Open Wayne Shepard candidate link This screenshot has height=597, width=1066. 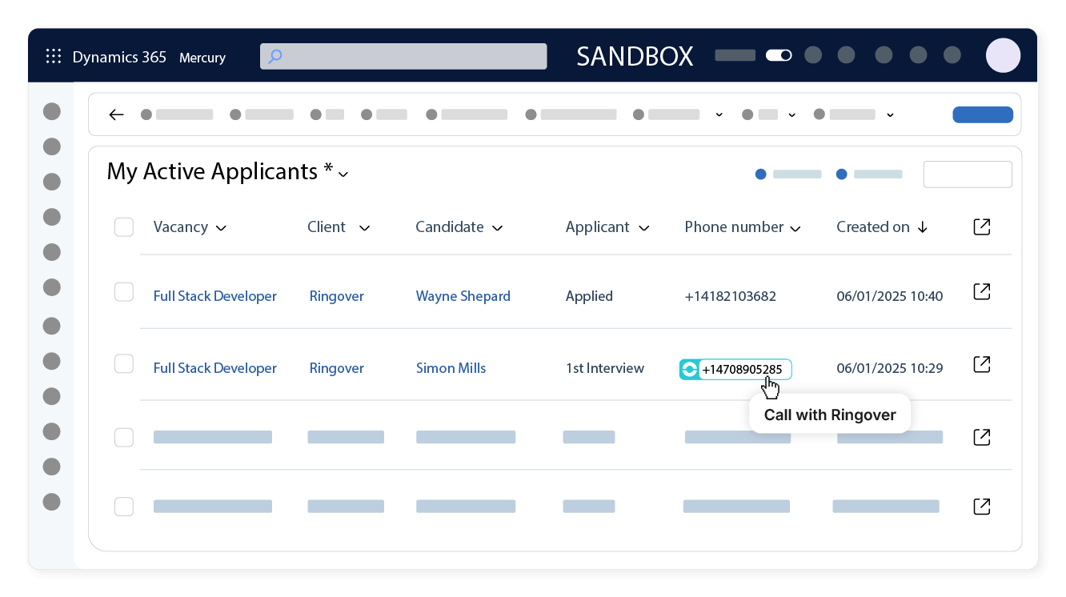(463, 296)
